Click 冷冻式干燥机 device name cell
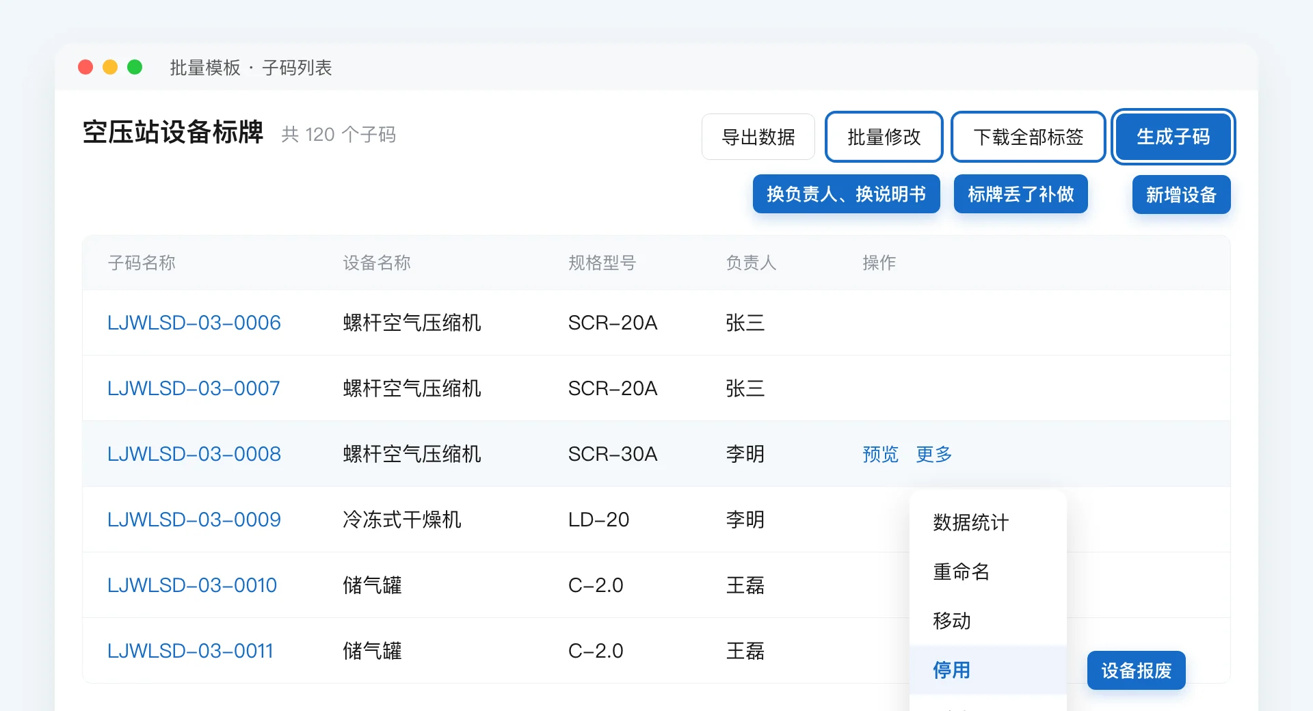This screenshot has height=711, width=1313. pyautogui.click(x=402, y=520)
